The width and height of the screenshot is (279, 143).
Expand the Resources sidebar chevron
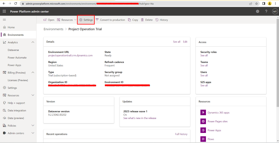33,95
